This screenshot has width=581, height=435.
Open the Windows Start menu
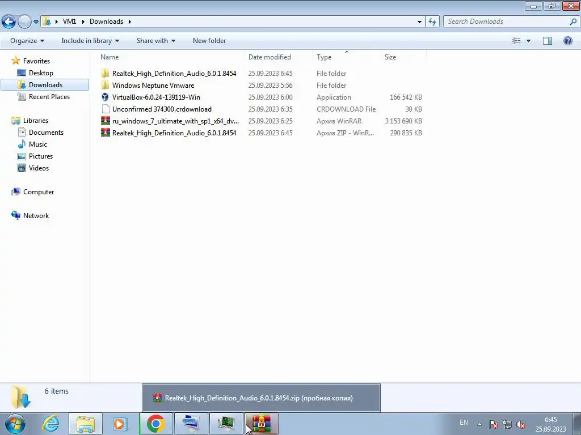(x=15, y=424)
